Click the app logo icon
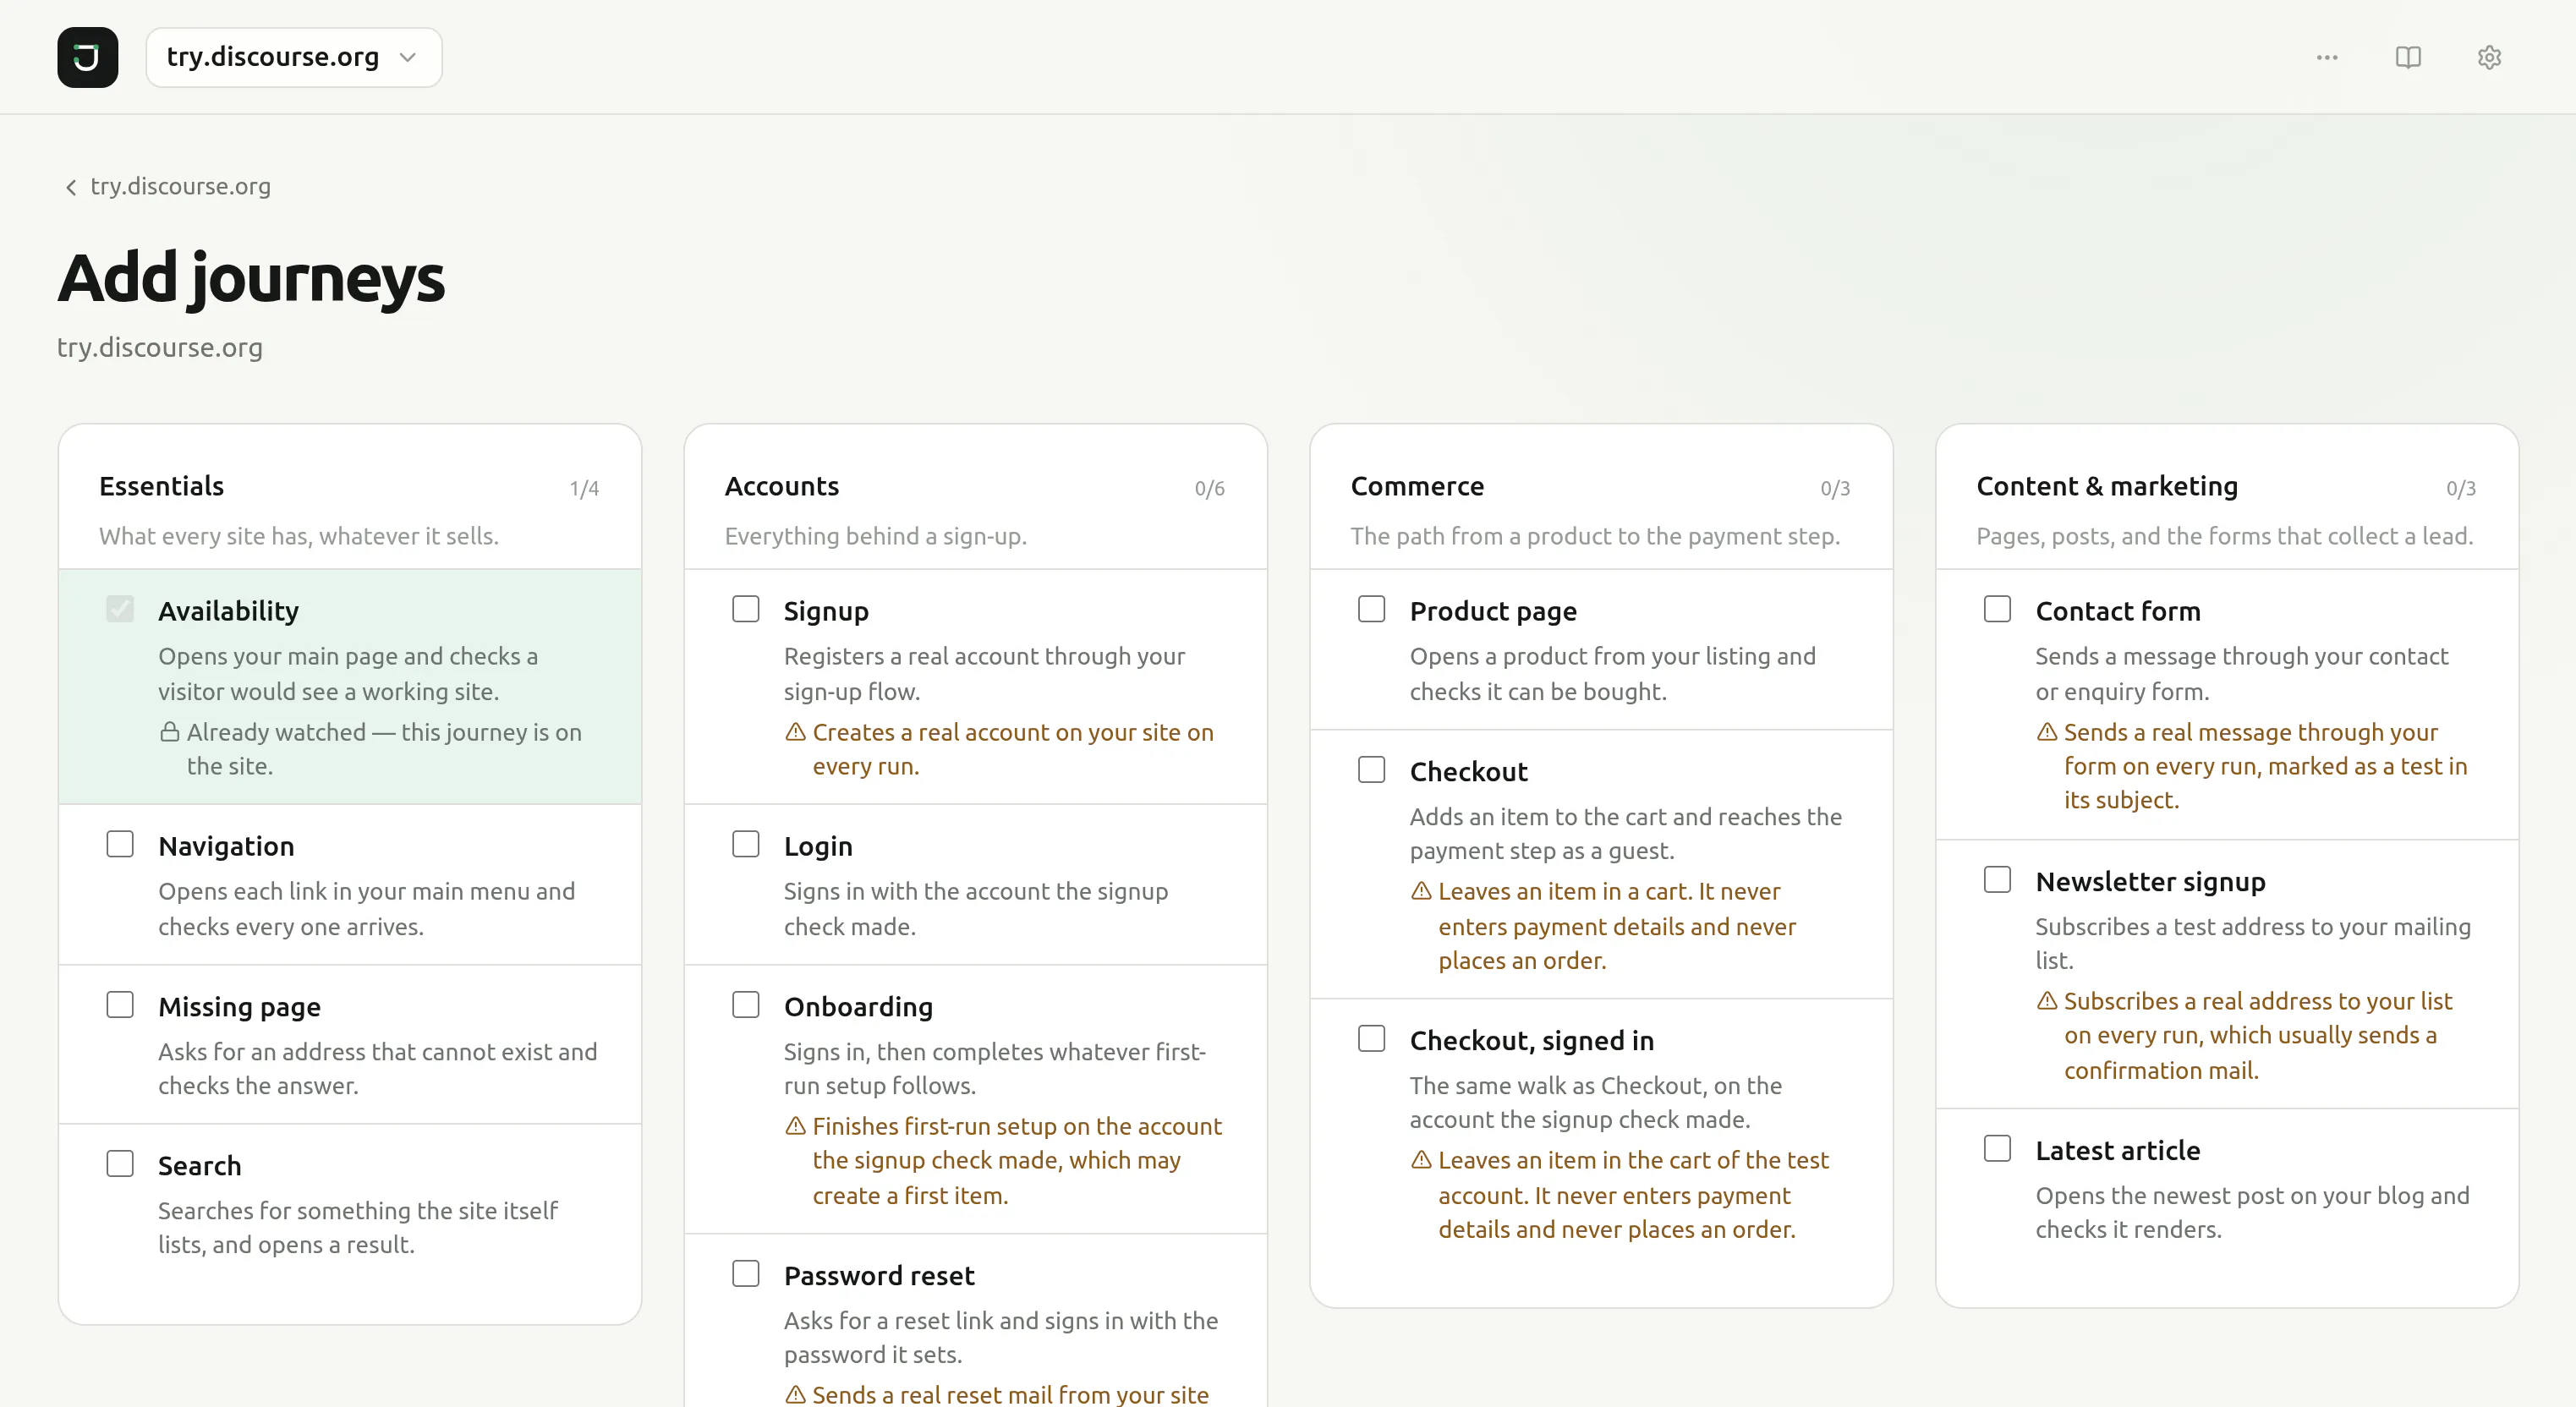This screenshot has height=1407, width=2576. 88,57
